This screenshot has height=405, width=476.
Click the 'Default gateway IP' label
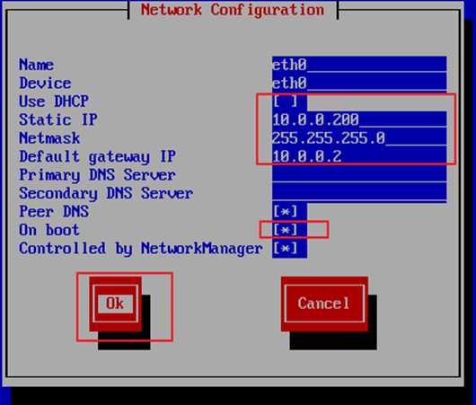coord(98,157)
